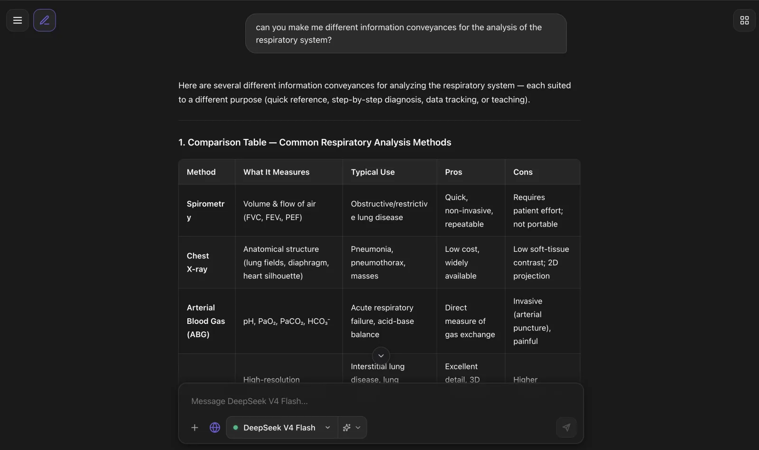Click the send message arrow button

point(566,428)
